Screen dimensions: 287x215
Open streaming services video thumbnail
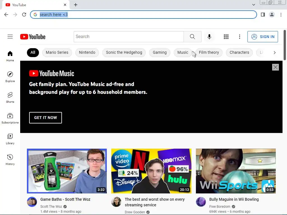tap(151, 171)
